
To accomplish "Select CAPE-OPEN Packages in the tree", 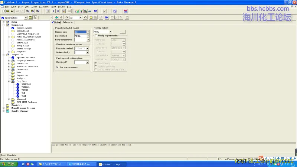I will click(26, 102).
